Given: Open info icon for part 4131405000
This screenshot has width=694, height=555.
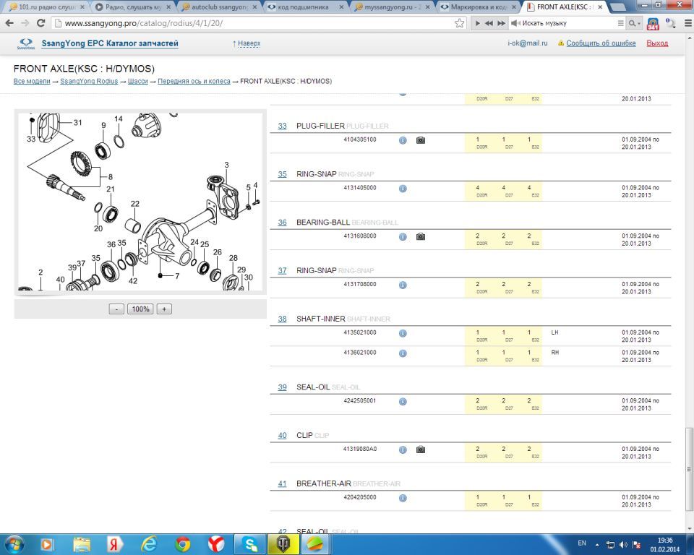Looking at the screenshot, I should [x=403, y=189].
